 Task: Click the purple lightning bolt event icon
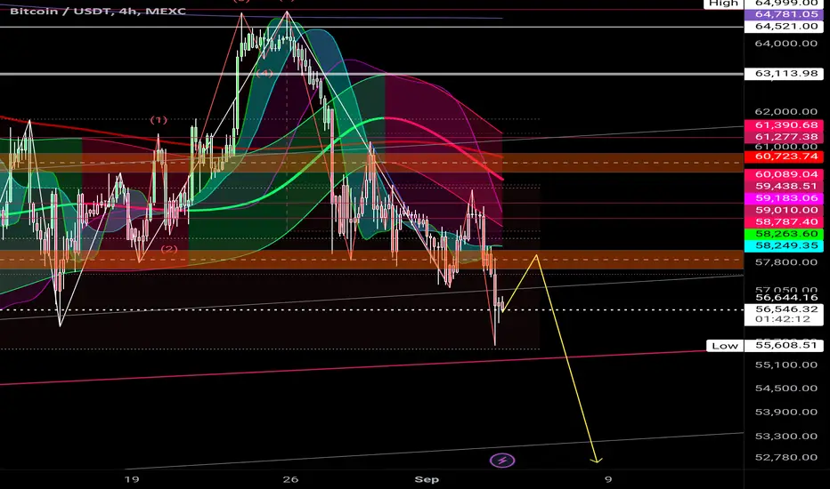[502, 461]
